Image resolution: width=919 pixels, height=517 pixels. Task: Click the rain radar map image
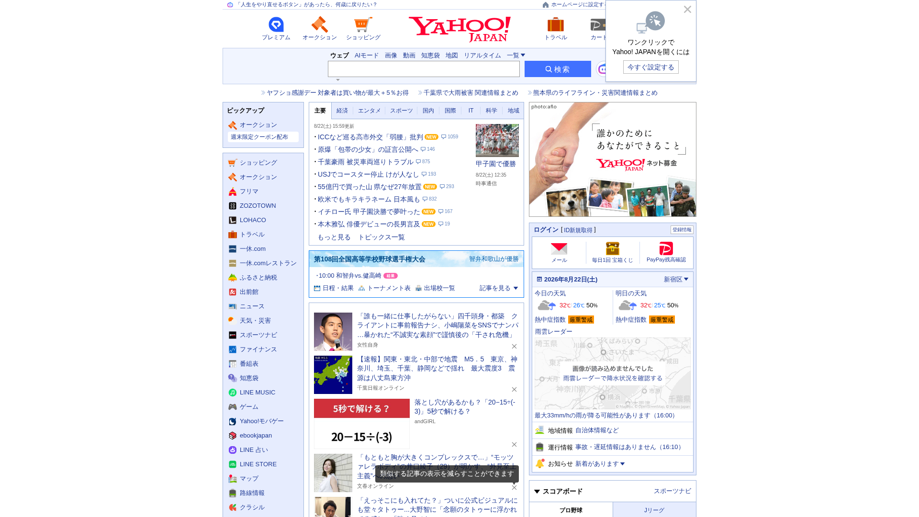[x=613, y=373]
